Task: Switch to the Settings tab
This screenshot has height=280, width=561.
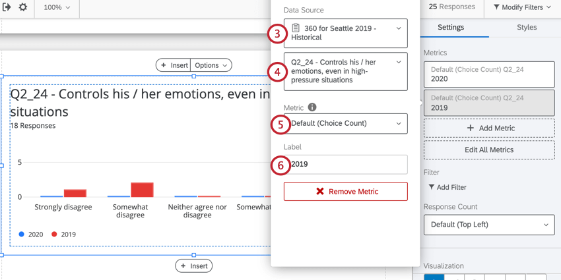Action: (451, 28)
